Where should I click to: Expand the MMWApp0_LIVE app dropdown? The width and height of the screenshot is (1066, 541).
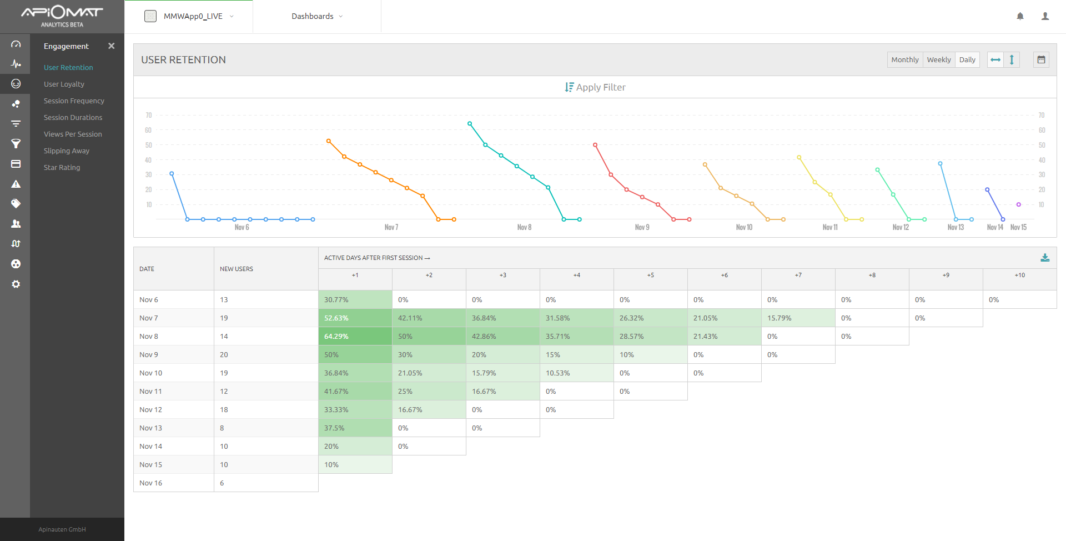232,16
